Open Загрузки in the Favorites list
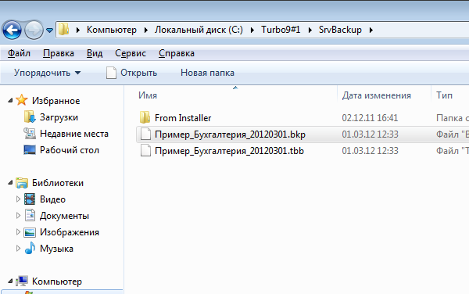 pos(59,117)
